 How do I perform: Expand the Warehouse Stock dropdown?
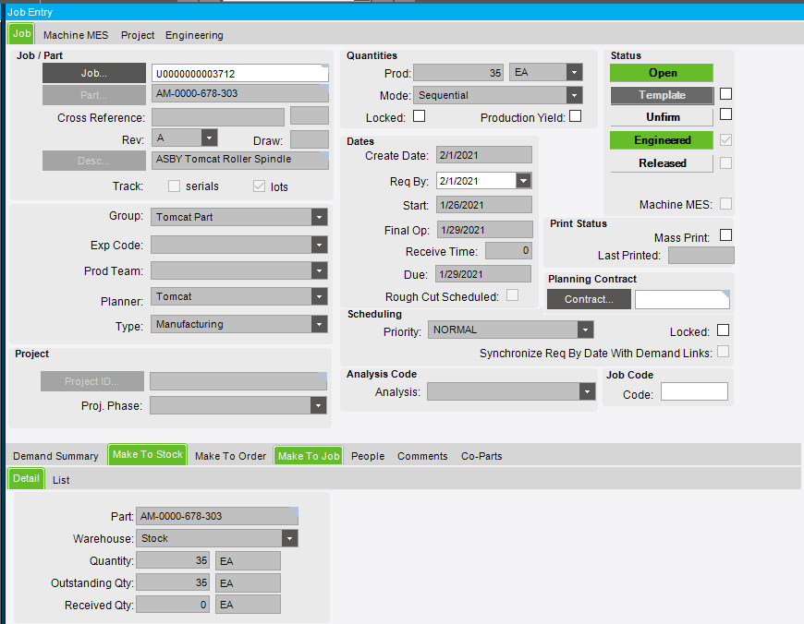click(289, 538)
